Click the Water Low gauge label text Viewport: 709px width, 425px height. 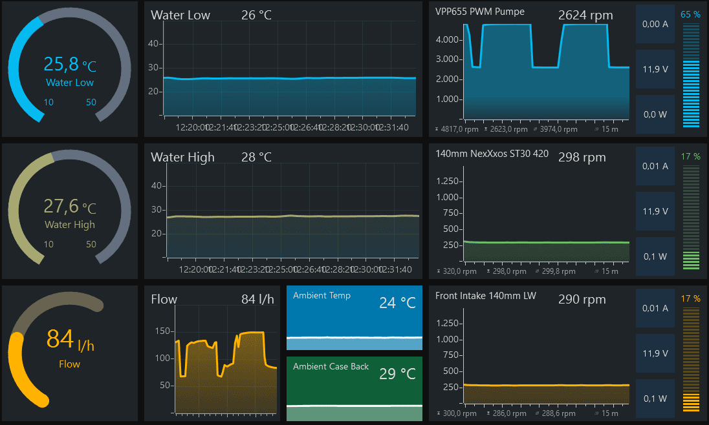[70, 83]
